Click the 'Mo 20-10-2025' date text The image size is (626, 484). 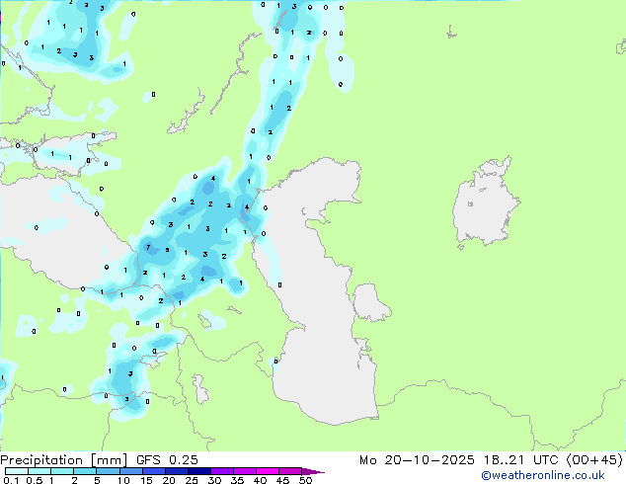tap(417, 460)
